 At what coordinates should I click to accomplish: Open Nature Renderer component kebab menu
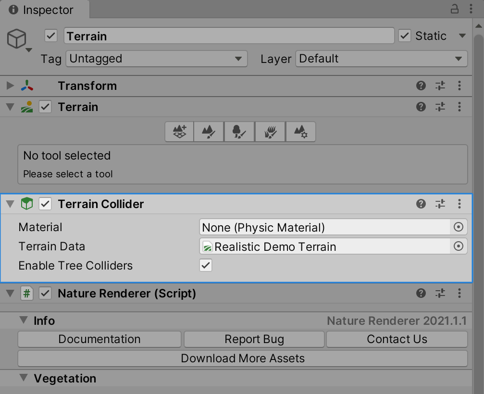459,293
